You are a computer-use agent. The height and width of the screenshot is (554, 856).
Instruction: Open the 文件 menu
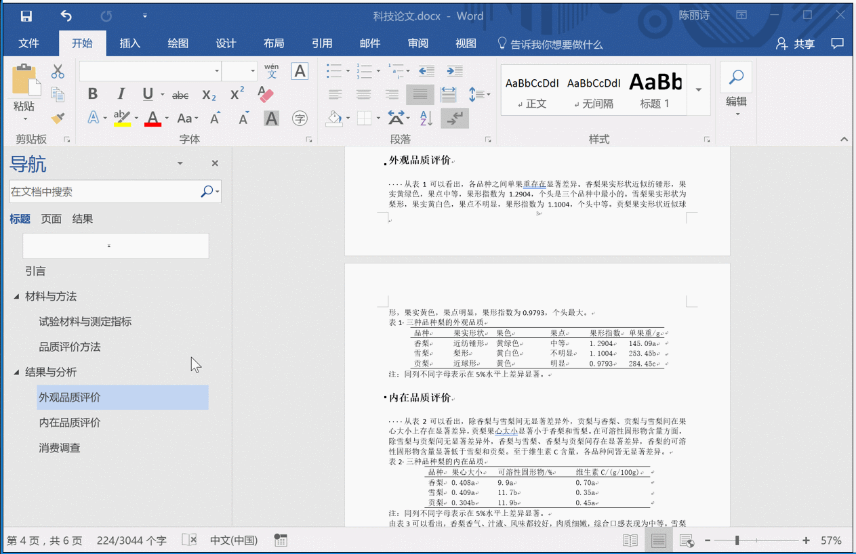tap(29, 43)
